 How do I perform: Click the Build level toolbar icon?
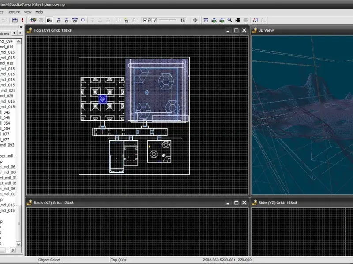[15, 20]
